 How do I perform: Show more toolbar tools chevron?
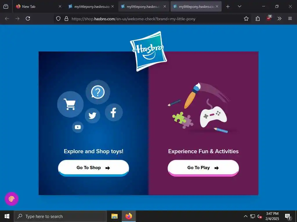coord(279,18)
